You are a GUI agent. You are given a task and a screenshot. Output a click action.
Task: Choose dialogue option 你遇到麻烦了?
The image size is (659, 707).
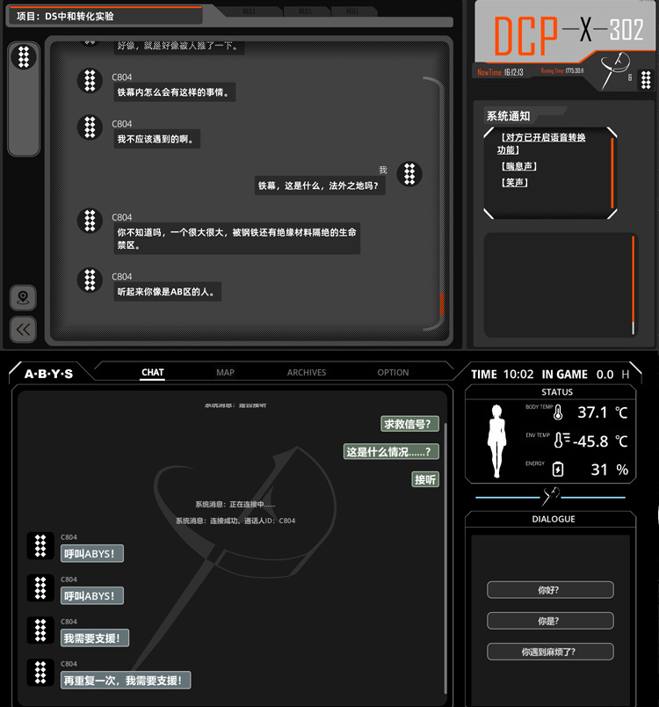tap(550, 652)
